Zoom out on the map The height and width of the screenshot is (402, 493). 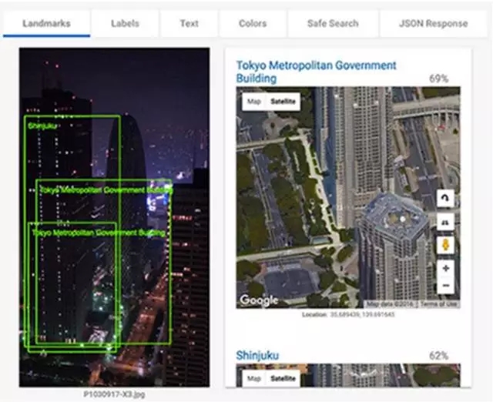point(445,286)
